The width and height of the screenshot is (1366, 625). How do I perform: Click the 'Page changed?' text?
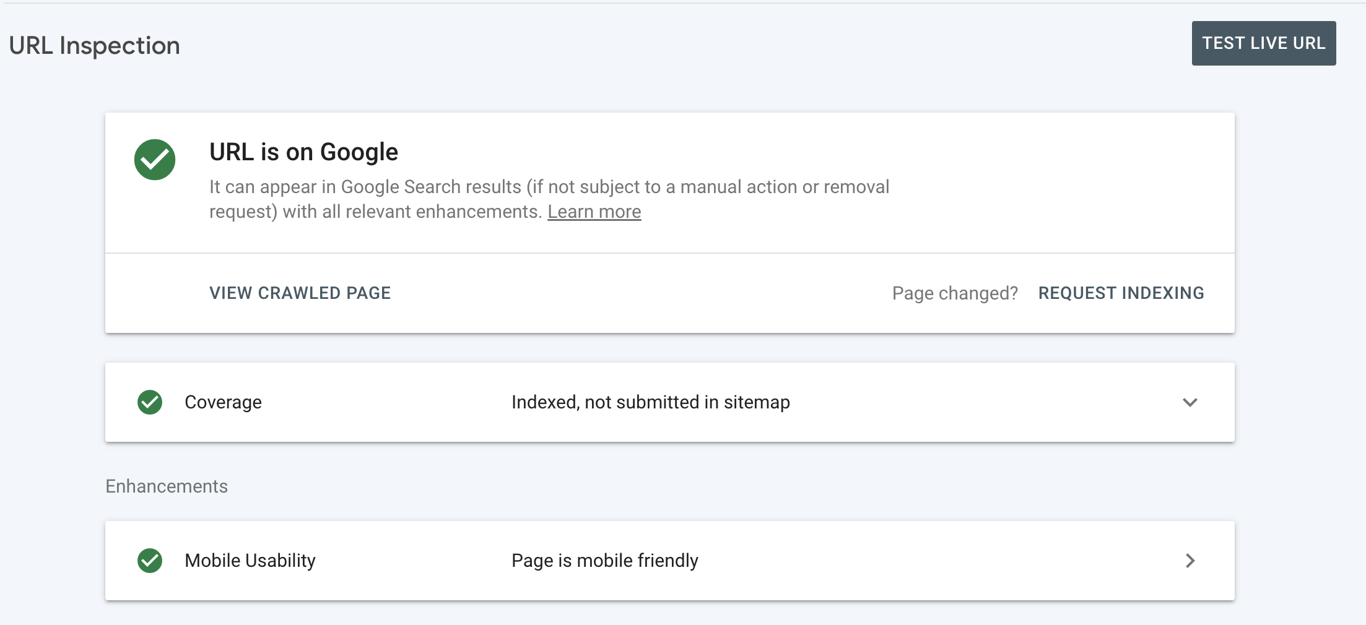(955, 293)
